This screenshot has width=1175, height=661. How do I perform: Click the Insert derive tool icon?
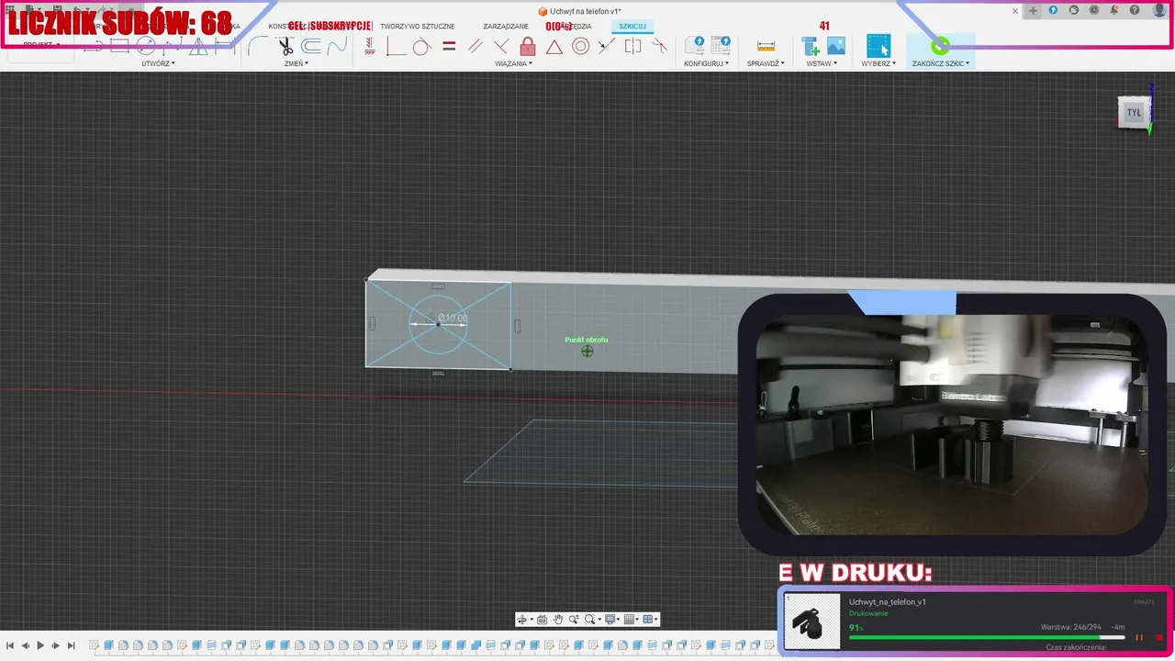[x=811, y=46]
